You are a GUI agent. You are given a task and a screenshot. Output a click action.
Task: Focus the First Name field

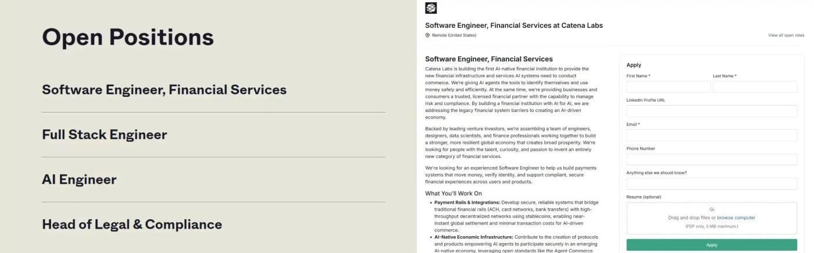(668, 87)
